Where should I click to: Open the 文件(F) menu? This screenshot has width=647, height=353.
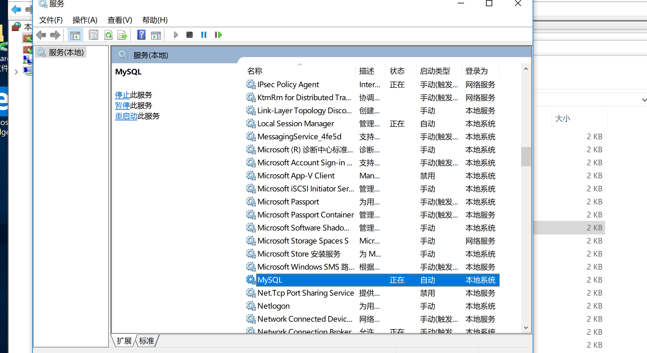51,20
